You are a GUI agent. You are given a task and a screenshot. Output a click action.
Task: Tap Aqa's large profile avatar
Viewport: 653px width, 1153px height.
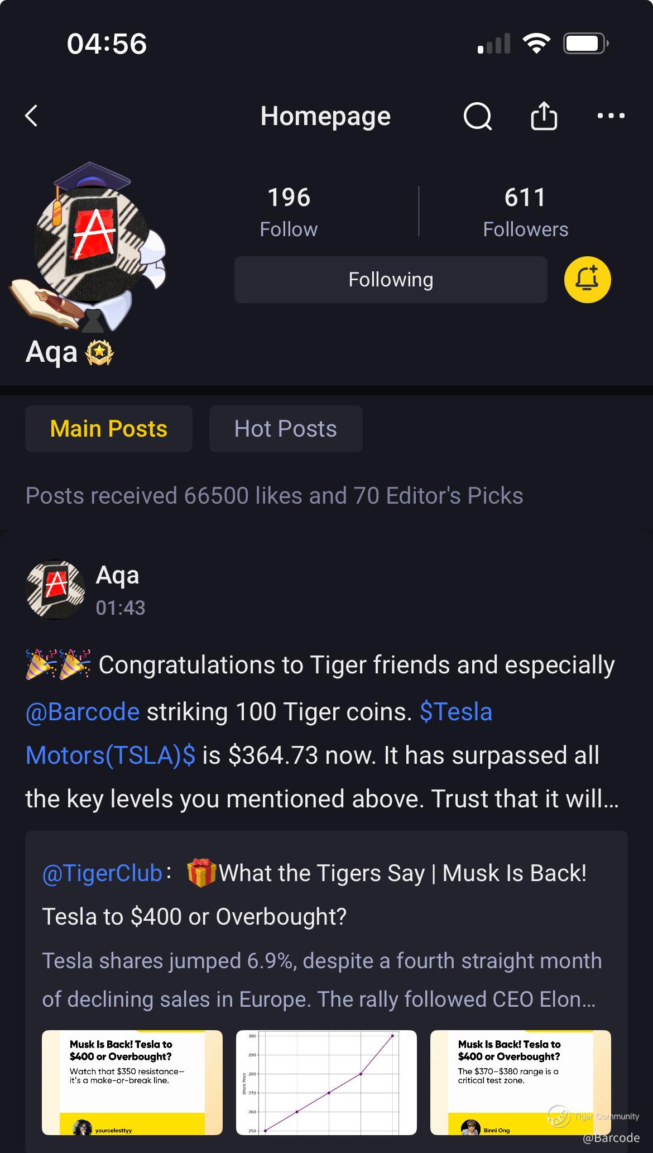tap(89, 246)
